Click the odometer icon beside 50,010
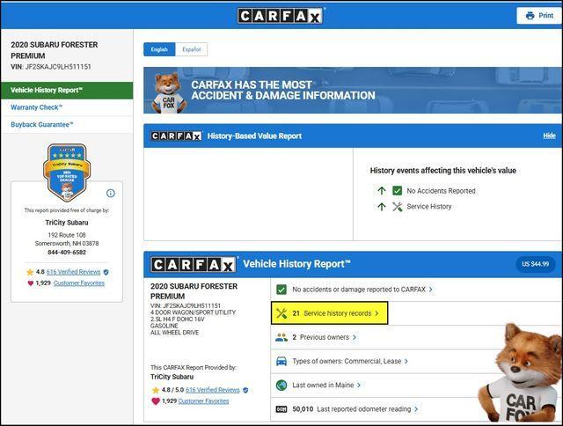 pyautogui.click(x=281, y=409)
